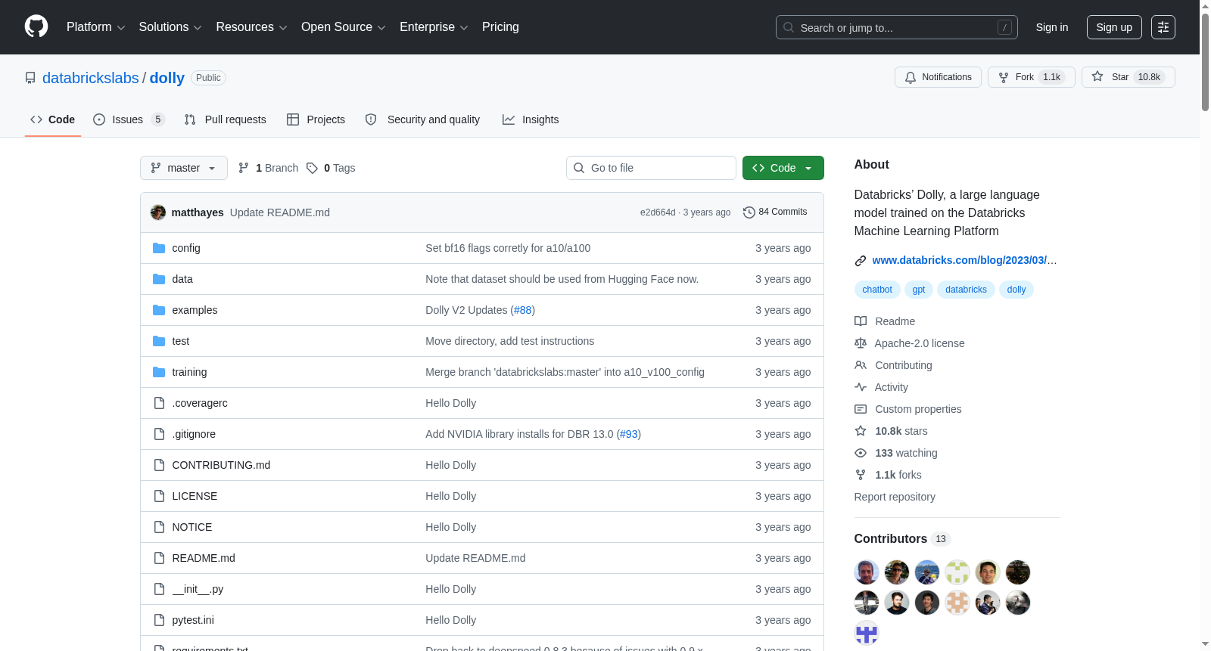The height and width of the screenshot is (651, 1211).
Task: Click the repository icon beside databrickslabs
Action: click(x=30, y=78)
